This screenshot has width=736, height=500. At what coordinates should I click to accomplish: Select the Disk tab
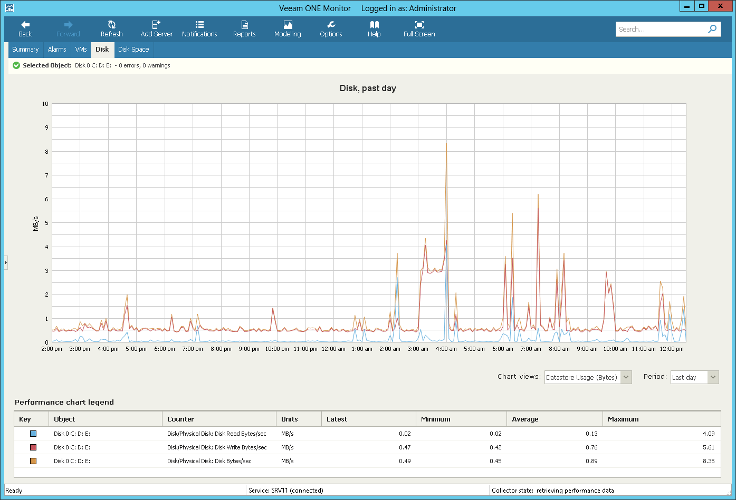coord(102,50)
